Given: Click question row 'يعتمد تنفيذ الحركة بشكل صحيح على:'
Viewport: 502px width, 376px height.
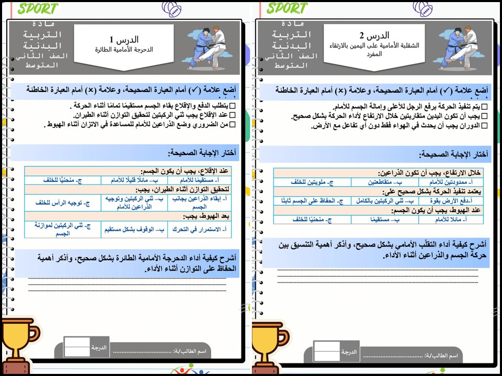Looking at the screenshot, I should click(x=379, y=192).
